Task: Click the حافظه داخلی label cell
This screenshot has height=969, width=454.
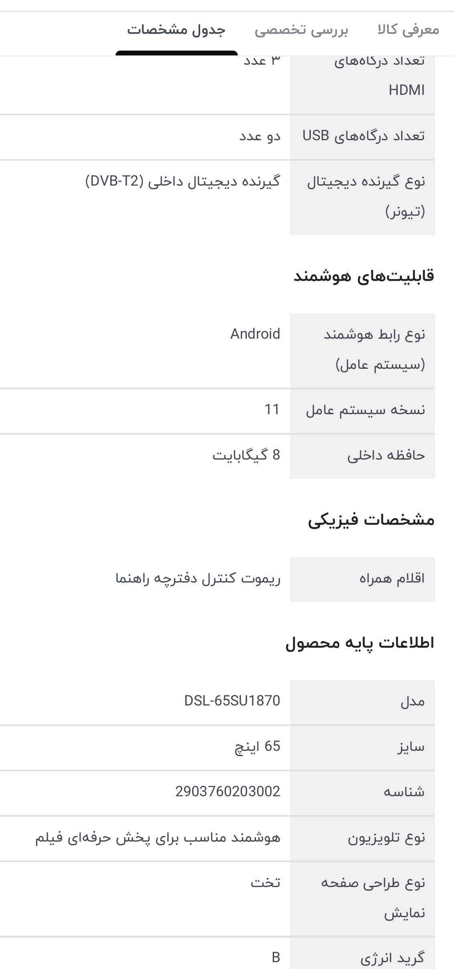Action: 385,456
